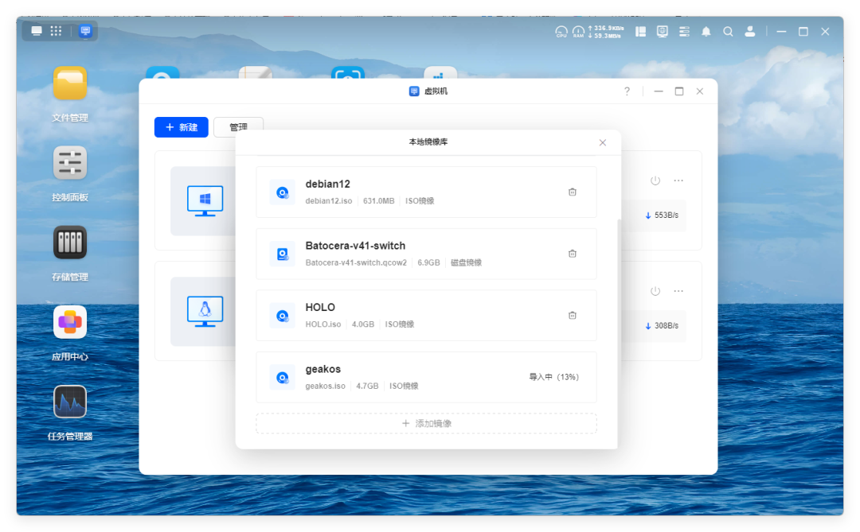Expand more options for Linux VM

point(678,291)
